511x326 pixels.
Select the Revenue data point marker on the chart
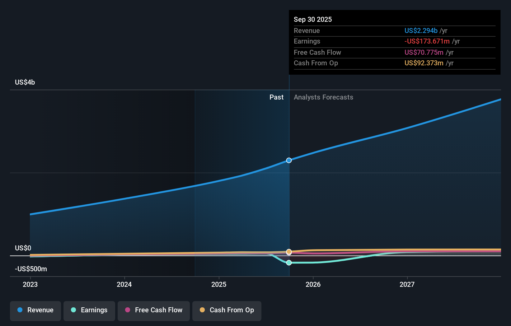click(289, 160)
